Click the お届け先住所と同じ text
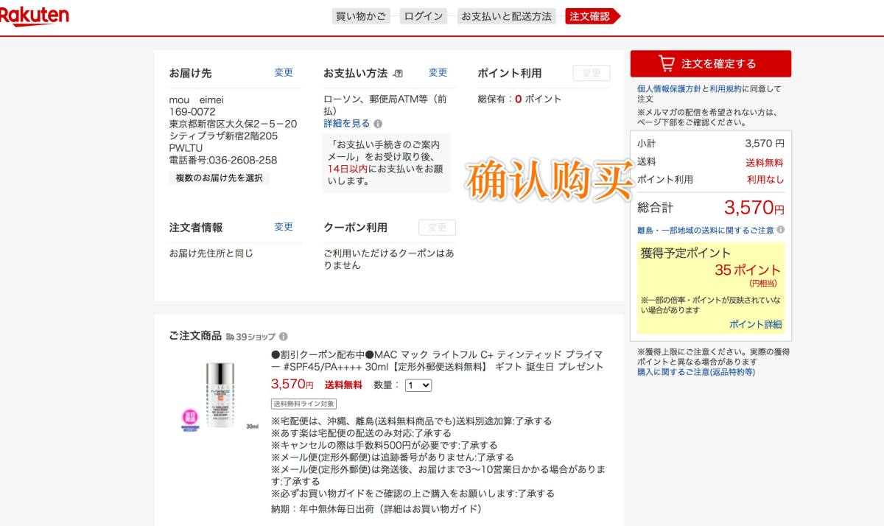884x526 pixels. click(211, 253)
